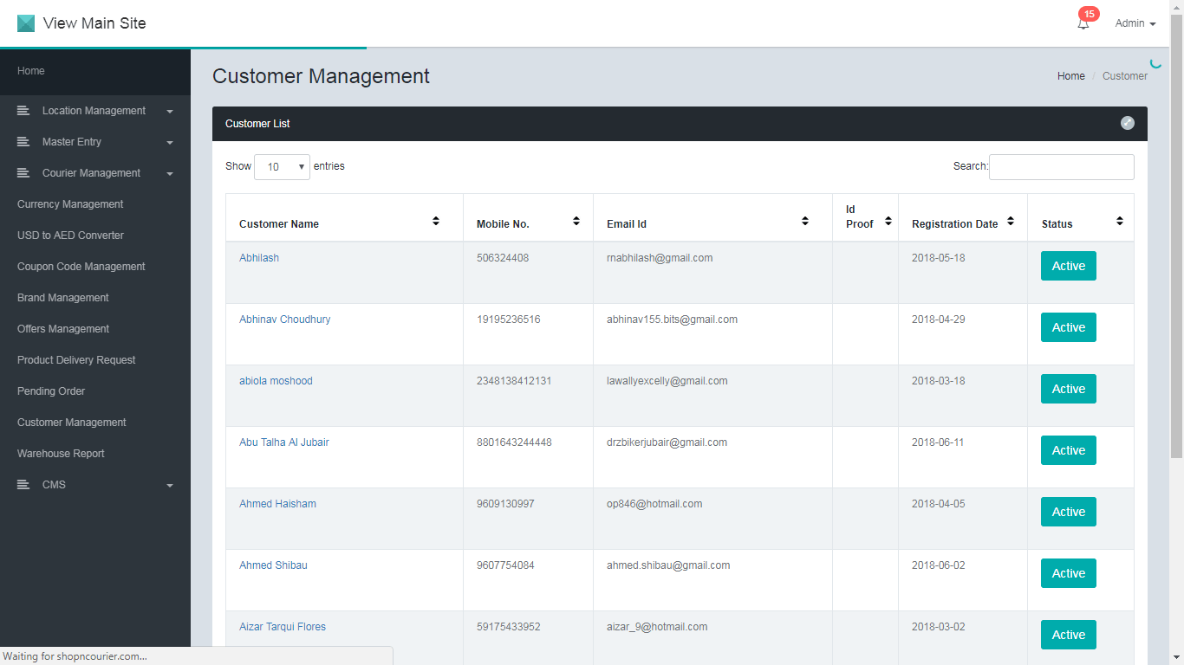The width and height of the screenshot is (1184, 665).
Task: Click the View Main Site title link
Action: click(x=94, y=23)
